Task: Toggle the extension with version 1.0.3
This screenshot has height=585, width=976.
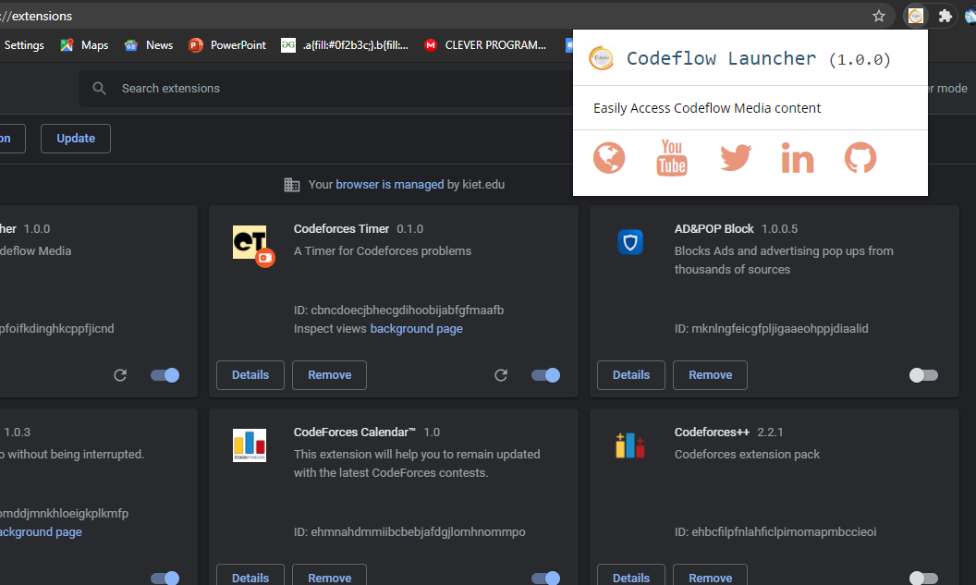Action: [x=165, y=579]
